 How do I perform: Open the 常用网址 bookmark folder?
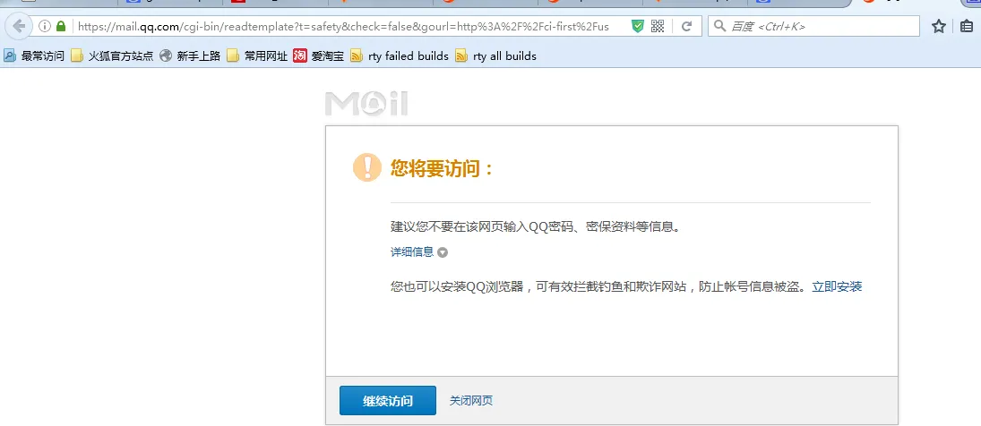click(x=257, y=56)
